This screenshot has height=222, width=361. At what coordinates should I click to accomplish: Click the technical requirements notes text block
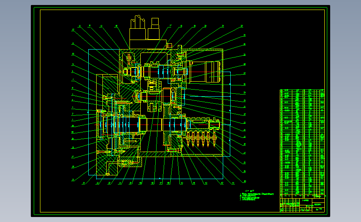click(x=257, y=195)
